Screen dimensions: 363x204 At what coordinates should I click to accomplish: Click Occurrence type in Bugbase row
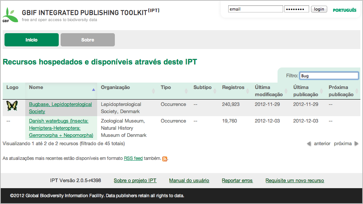pos(173,104)
